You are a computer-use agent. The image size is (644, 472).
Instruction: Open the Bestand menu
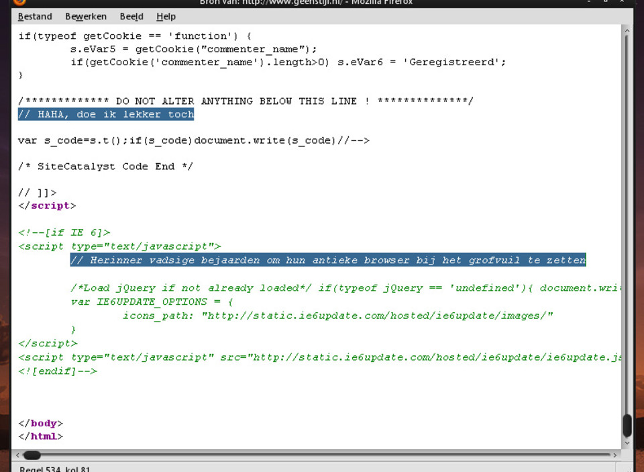35,16
